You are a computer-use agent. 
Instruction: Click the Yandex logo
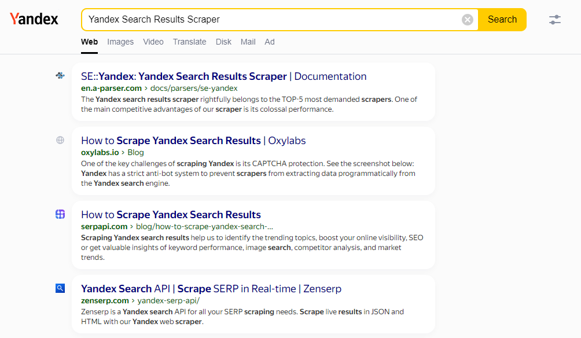34,19
